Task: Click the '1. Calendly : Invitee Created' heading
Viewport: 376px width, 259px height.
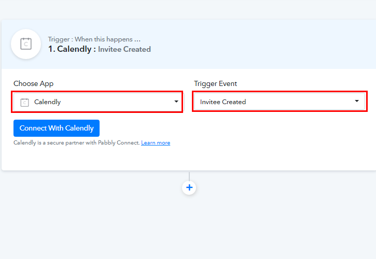Action: [100, 49]
